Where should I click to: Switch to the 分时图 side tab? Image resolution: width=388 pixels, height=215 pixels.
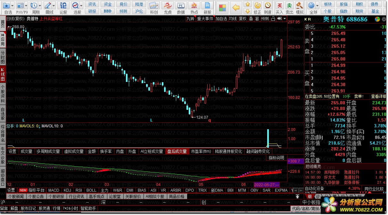point(3,57)
